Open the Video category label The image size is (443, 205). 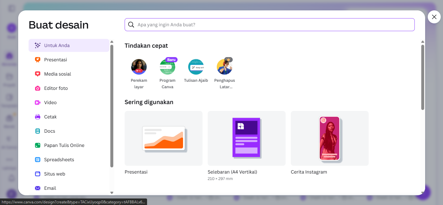pyautogui.click(x=50, y=102)
